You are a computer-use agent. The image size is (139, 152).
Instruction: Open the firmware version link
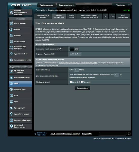pos(99,10)
